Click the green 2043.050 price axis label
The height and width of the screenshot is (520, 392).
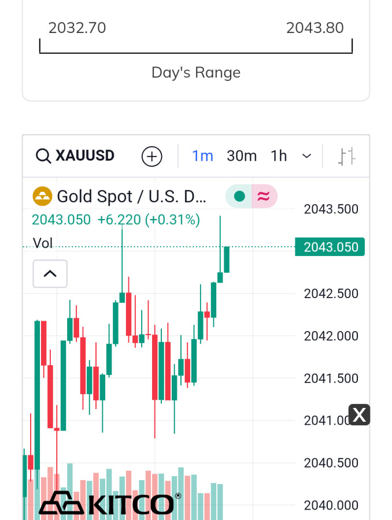click(330, 247)
